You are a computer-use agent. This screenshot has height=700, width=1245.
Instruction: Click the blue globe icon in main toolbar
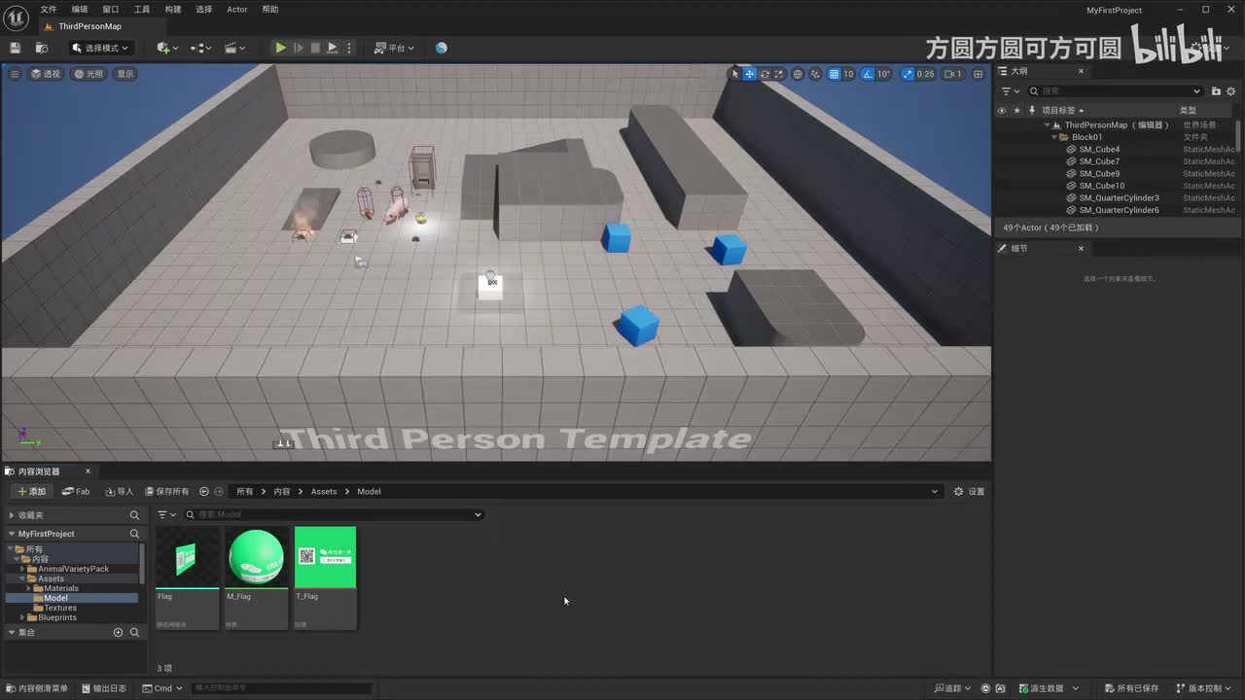click(442, 48)
